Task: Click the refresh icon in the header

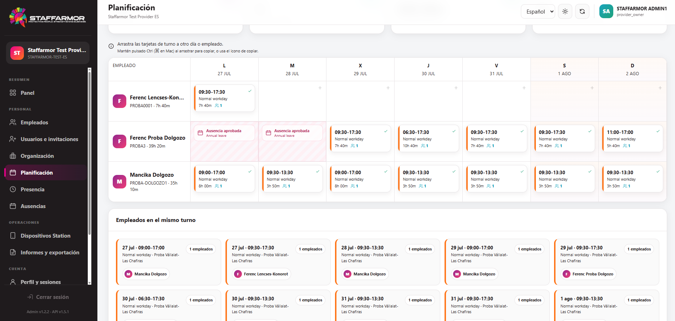Action: [582, 11]
